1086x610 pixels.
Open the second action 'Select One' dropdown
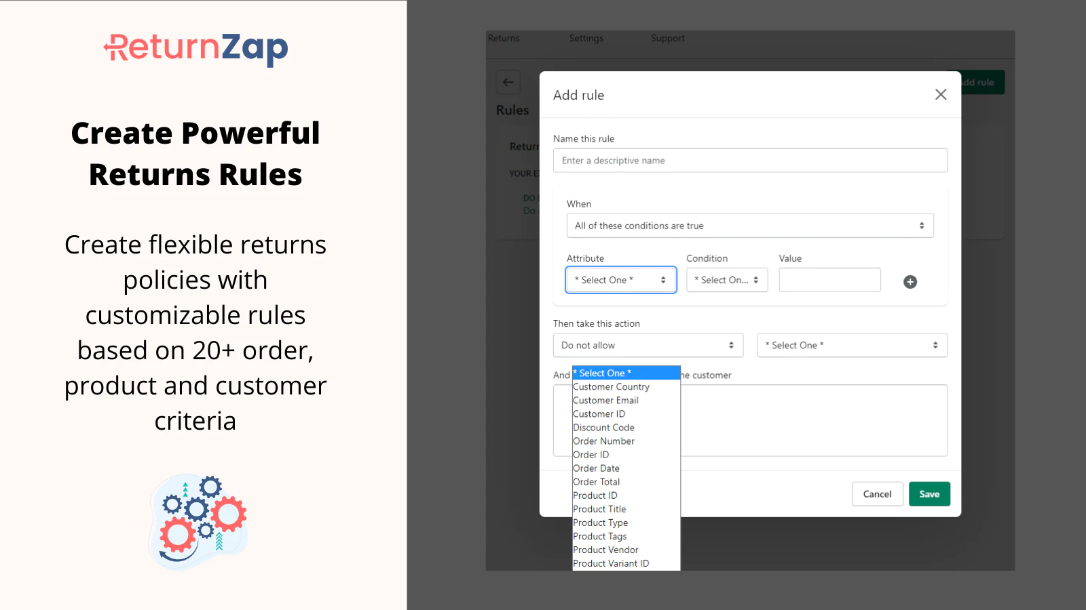(851, 345)
